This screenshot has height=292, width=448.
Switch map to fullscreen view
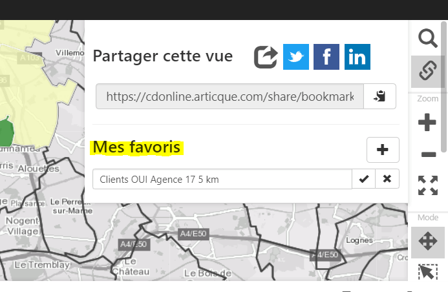click(427, 185)
